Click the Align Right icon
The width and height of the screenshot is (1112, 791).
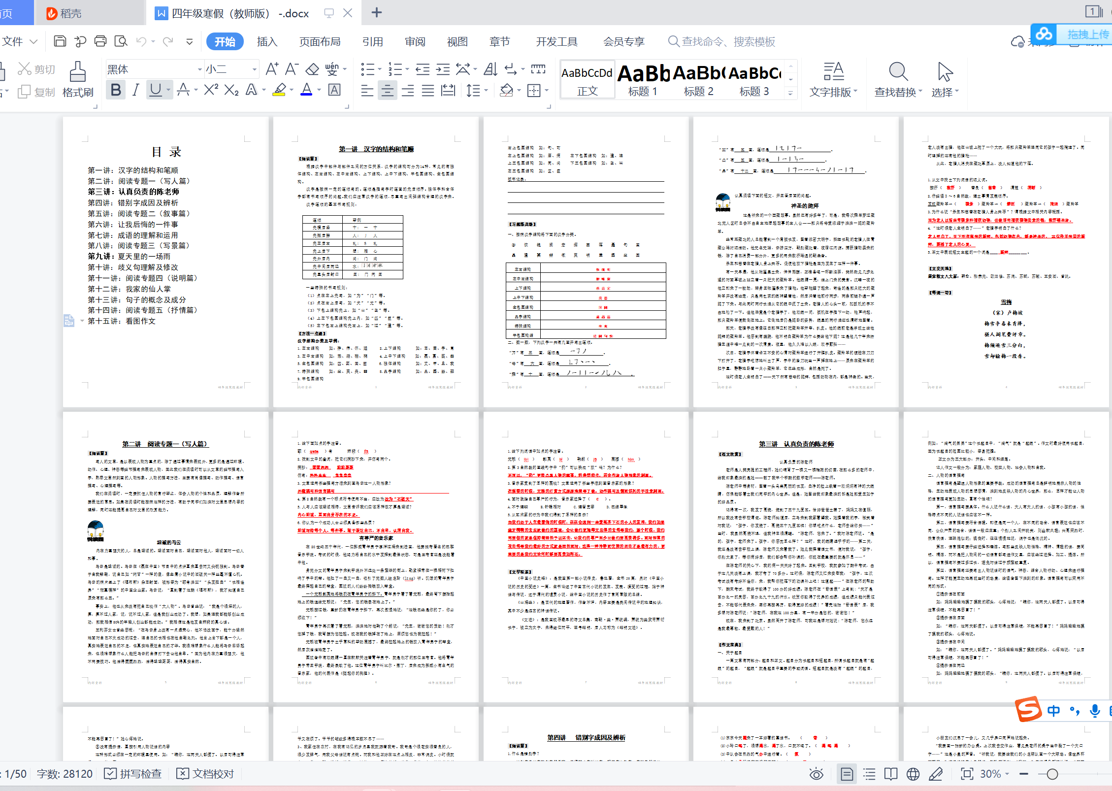pos(407,91)
